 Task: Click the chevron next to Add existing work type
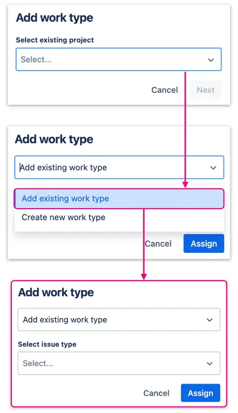213,167
